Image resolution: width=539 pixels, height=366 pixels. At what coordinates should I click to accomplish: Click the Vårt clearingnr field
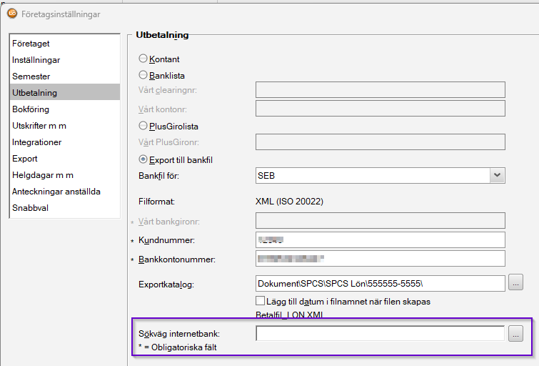pos(381,90)
